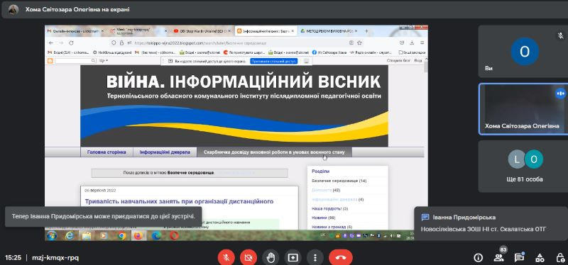
Task: Raise hand in the meeting
Action: (x=271, y=258)
